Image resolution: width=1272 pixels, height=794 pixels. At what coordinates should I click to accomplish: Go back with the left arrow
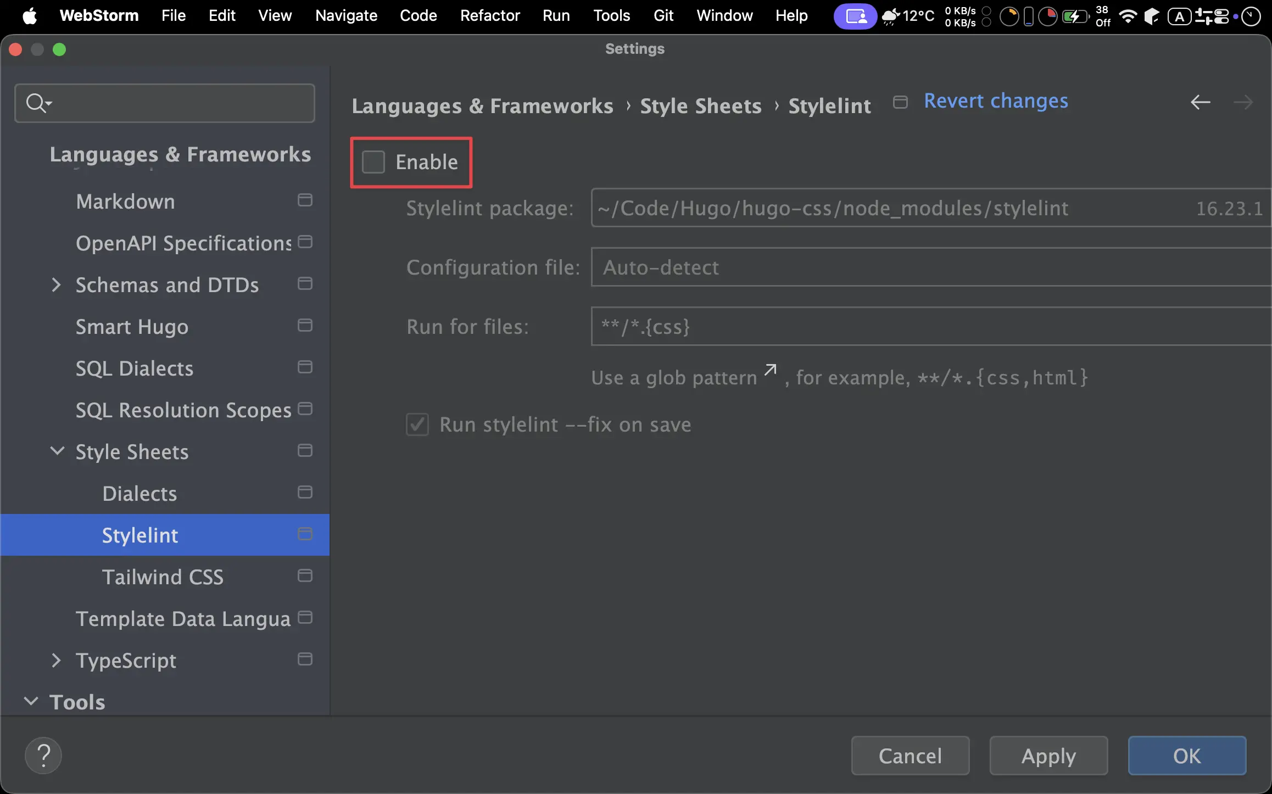(x=1201, y=103)
